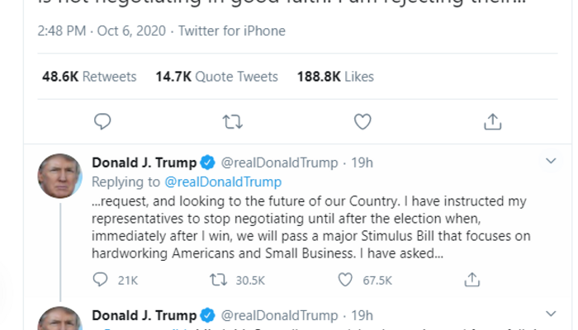Show the 188.8K Likes list
Viewport: 578px width, 330px height.
pos(334,77)
